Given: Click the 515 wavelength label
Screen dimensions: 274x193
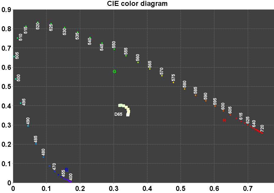Looking at the screenshot, I should coord(26,30).
